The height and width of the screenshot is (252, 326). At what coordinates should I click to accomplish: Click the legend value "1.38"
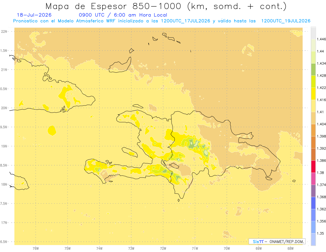pyautogui.click(x=321, y=173)
